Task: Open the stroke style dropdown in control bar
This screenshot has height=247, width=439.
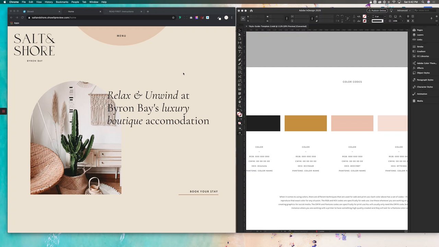Action: pyautogui.click(x=384, y=21)
